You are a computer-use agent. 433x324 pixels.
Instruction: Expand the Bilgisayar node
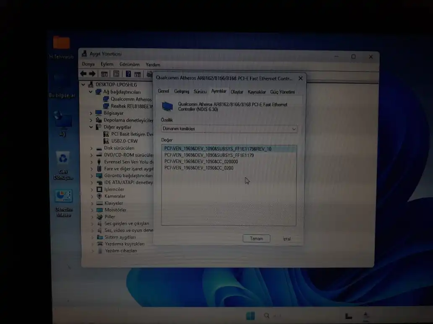pos(91,113)
